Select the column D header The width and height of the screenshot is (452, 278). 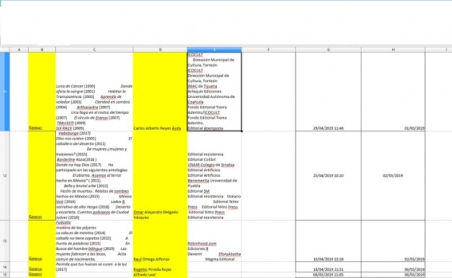pos(160,50)
